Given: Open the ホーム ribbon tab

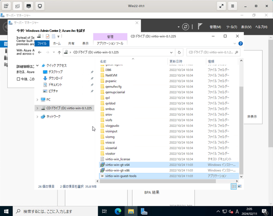Looking at the screenshot, I should click(x=57, y=44).
